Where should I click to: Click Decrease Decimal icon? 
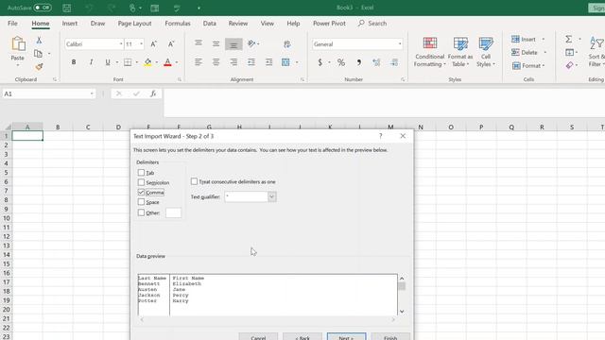coord(394,62)
